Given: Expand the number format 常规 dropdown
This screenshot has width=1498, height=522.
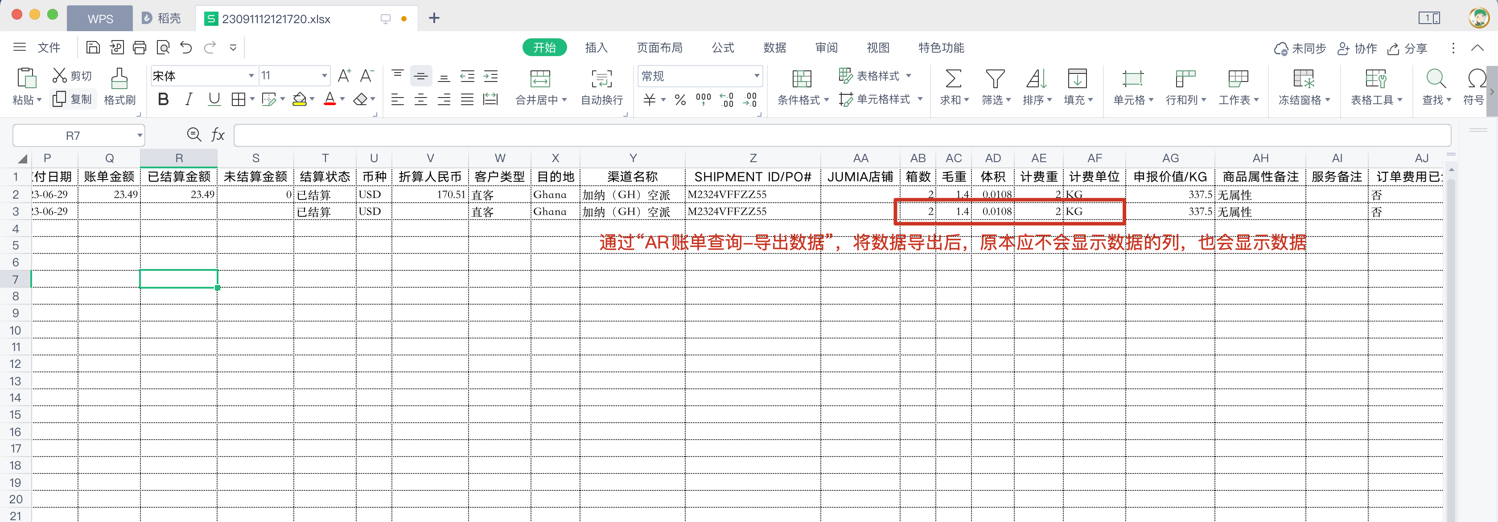Looking at the screenshot, I should pos(756,76).
